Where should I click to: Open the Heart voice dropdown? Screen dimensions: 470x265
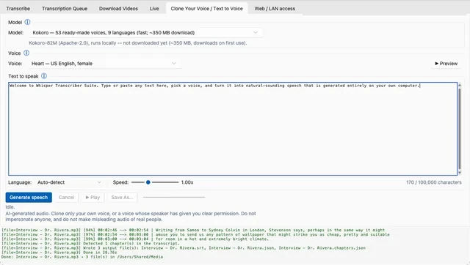104,64
